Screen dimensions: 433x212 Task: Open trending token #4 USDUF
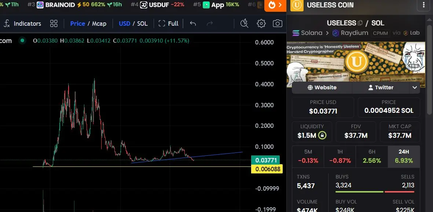(x=158, y=5)
